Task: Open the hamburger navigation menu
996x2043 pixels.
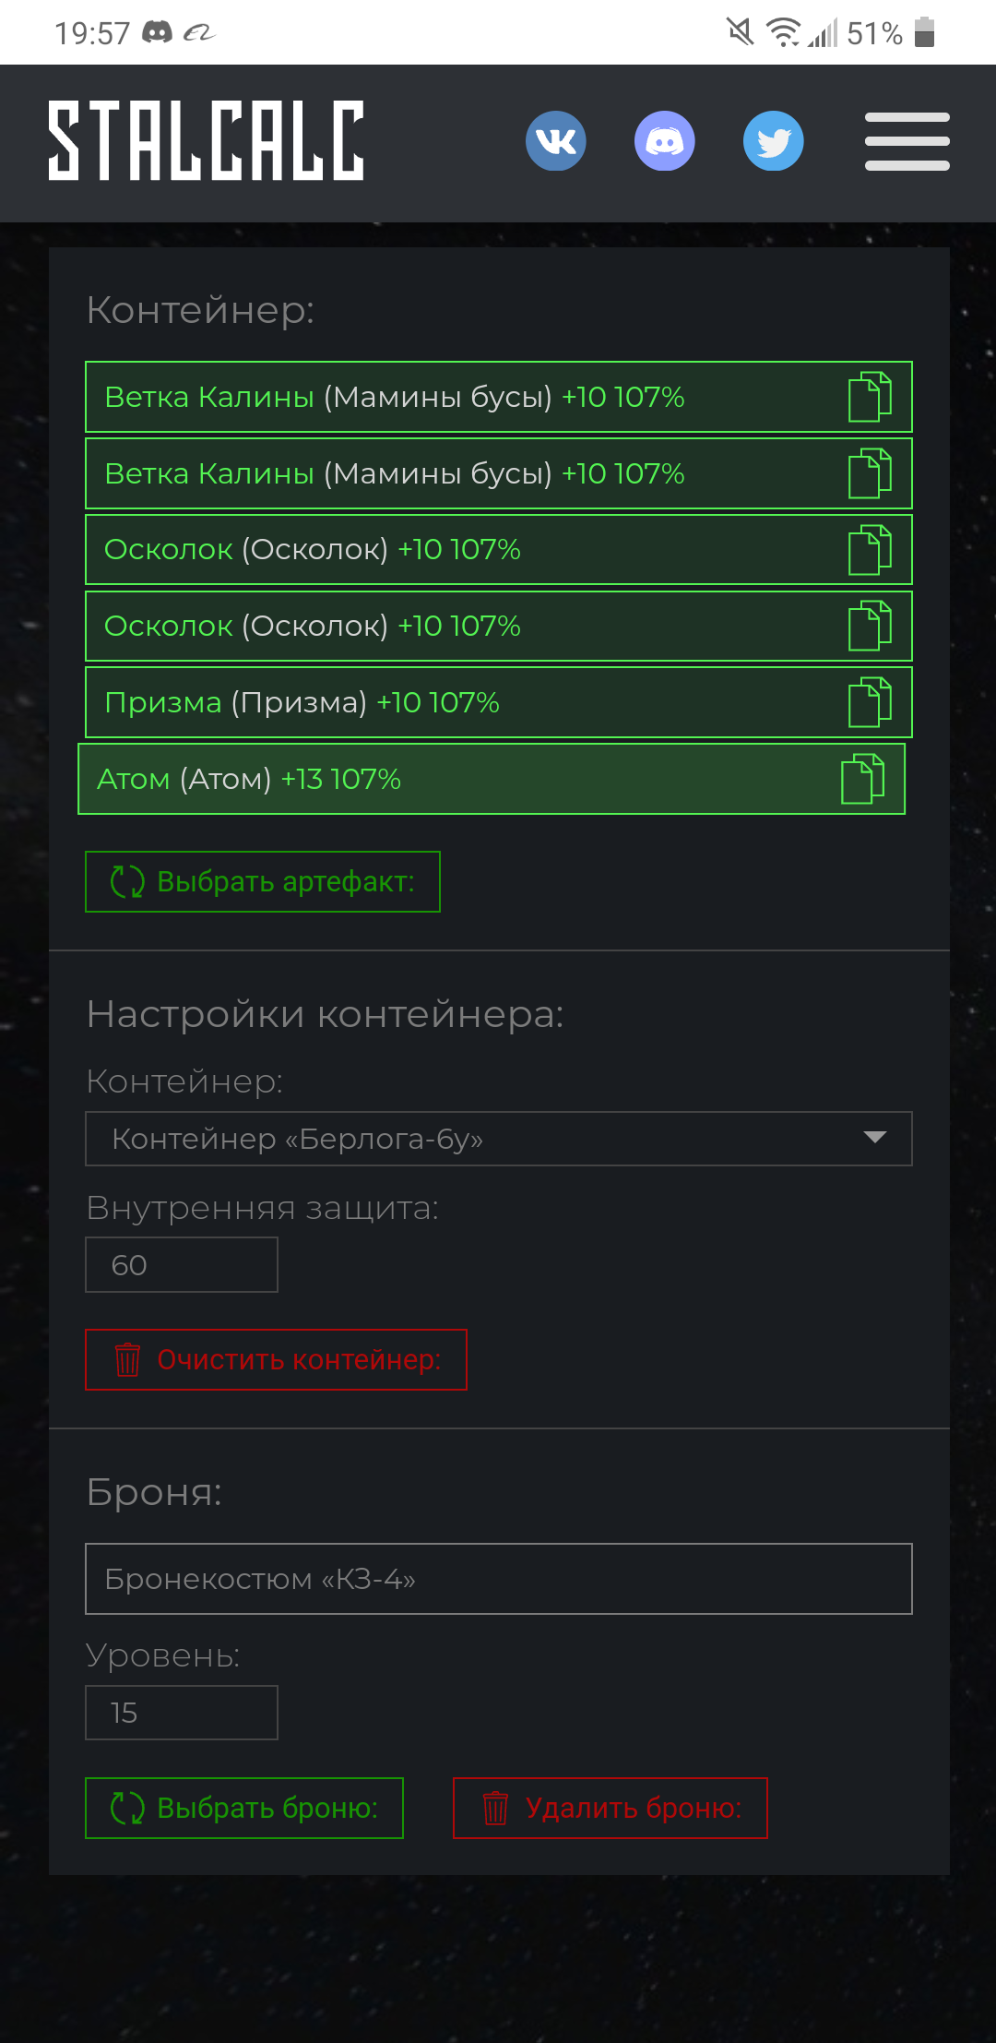Action: 907,141
